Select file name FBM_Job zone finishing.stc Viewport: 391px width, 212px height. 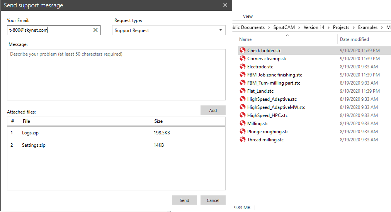[x=275, y=75]
